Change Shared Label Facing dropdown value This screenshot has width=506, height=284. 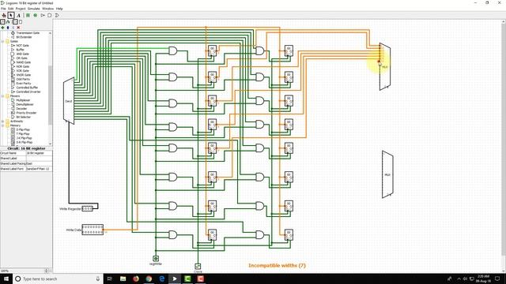[39, 163]
